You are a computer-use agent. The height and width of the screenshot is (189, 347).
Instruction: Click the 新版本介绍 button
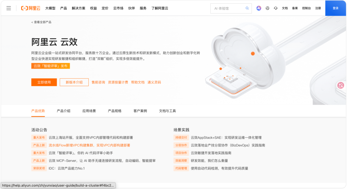74,82
